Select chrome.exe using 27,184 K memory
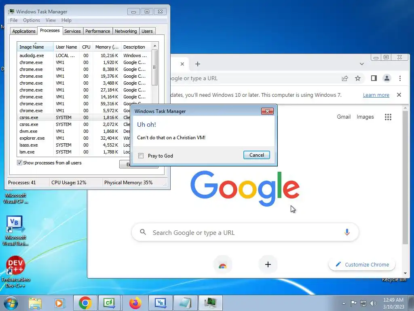The image size is (414, 311). tap(84, 90)
